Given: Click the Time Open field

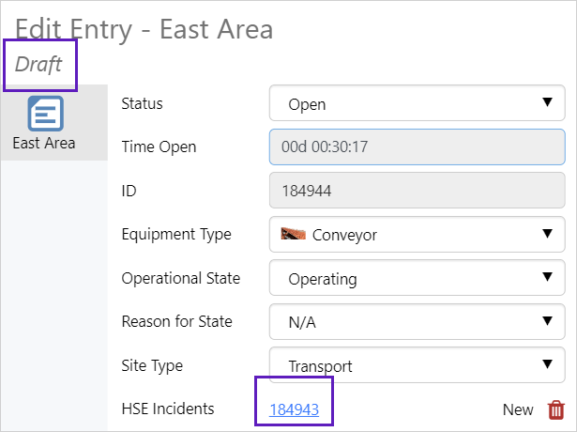Looking at the screenshot, I should pos(417,147).
